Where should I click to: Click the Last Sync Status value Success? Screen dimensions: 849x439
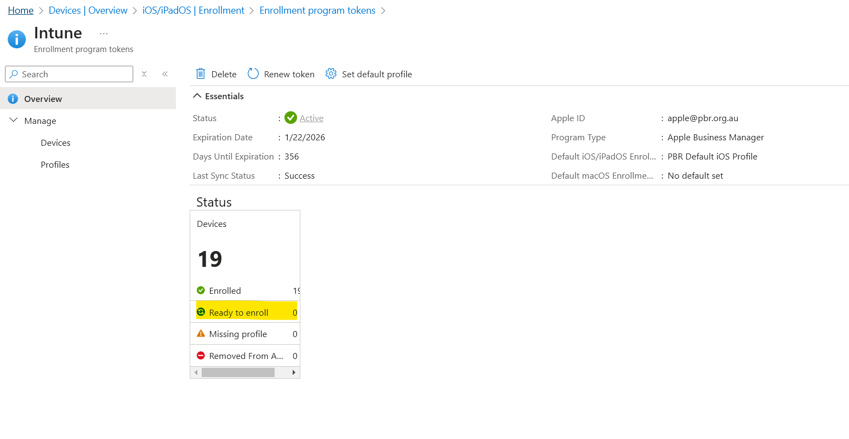299,175
